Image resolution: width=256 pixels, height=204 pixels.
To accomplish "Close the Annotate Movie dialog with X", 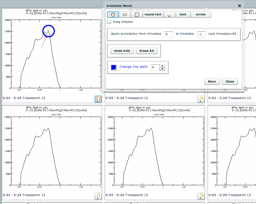I will 240,6.
